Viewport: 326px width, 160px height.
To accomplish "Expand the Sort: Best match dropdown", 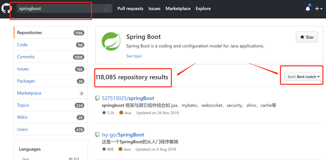I will pos(303,77).
